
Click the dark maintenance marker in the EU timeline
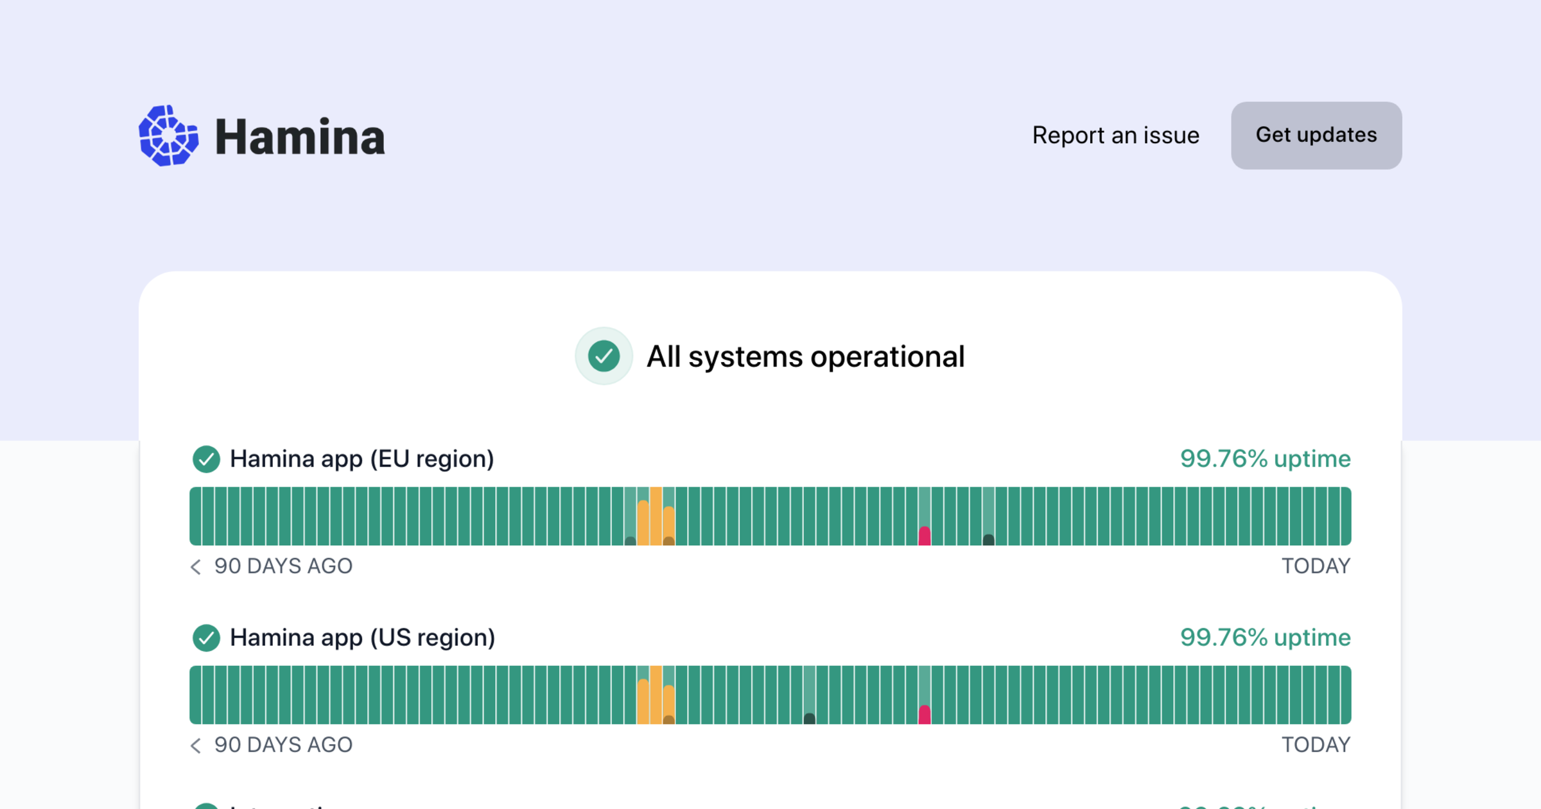(989, 539)
